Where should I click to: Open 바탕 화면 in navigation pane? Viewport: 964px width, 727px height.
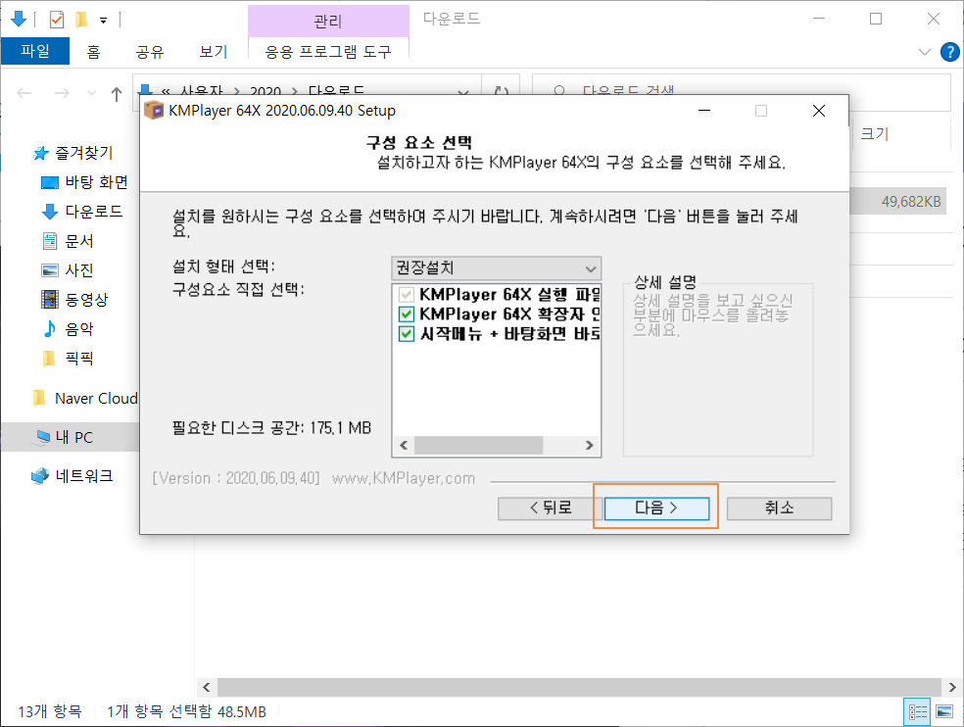click(x=97, y=182)
